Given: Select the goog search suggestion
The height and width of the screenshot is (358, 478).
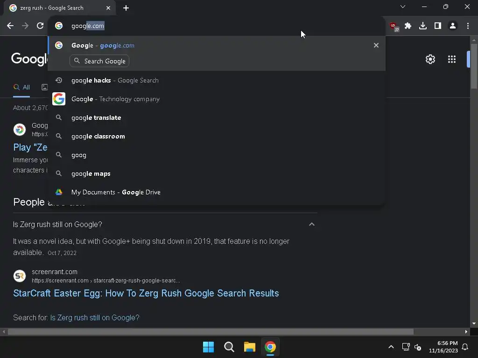Looking at the screenshot, I should pos(217,155).
